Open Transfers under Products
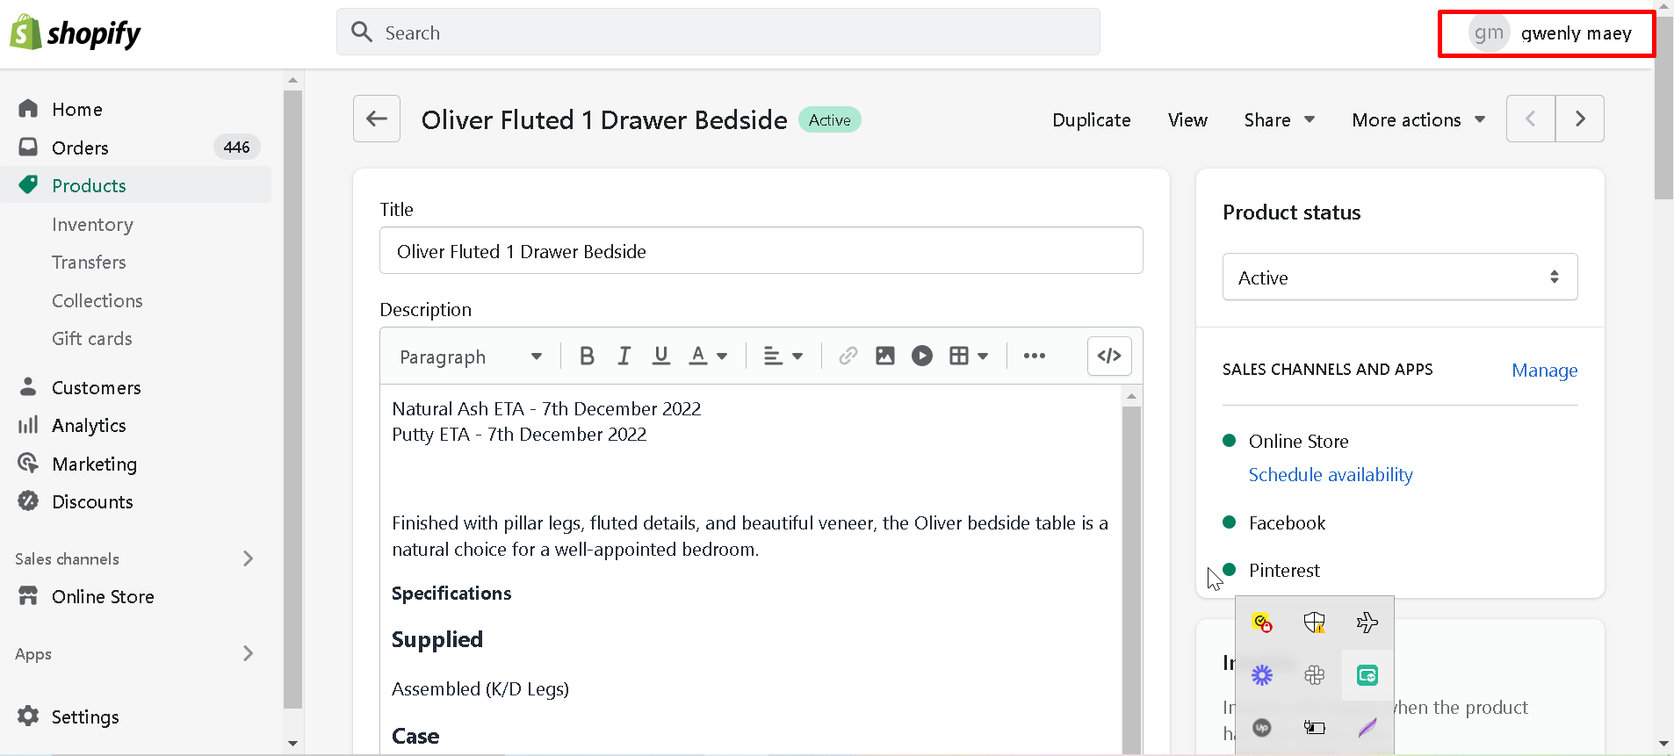 click(89, 263)
